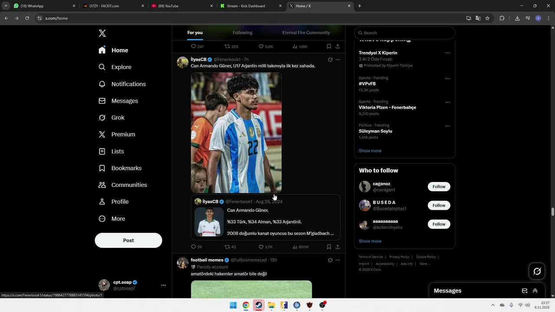Open Communities in the sidebar
This screenshot has width=555, height=312.
(123, 185)
